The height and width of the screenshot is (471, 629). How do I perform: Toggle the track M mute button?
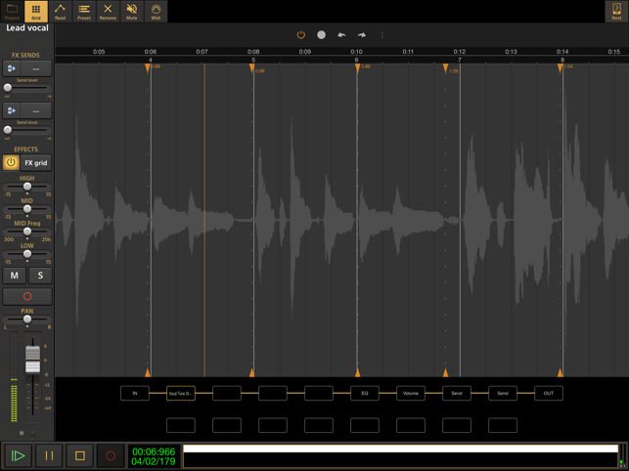(15, 276)
